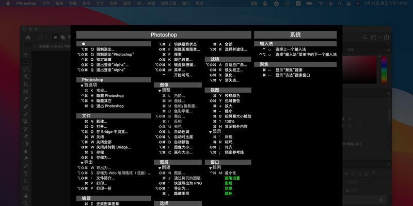Select the Pen tool
This screenshot has height=206, width=413.
click(26, 166)
